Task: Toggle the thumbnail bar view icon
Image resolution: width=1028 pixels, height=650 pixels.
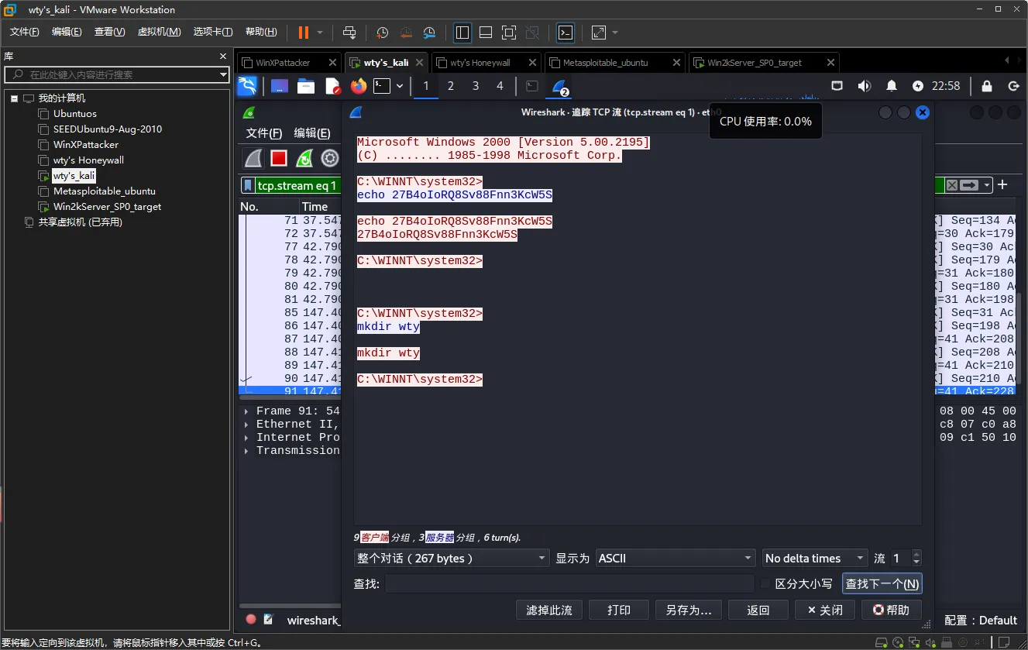Action: (486, 33)
